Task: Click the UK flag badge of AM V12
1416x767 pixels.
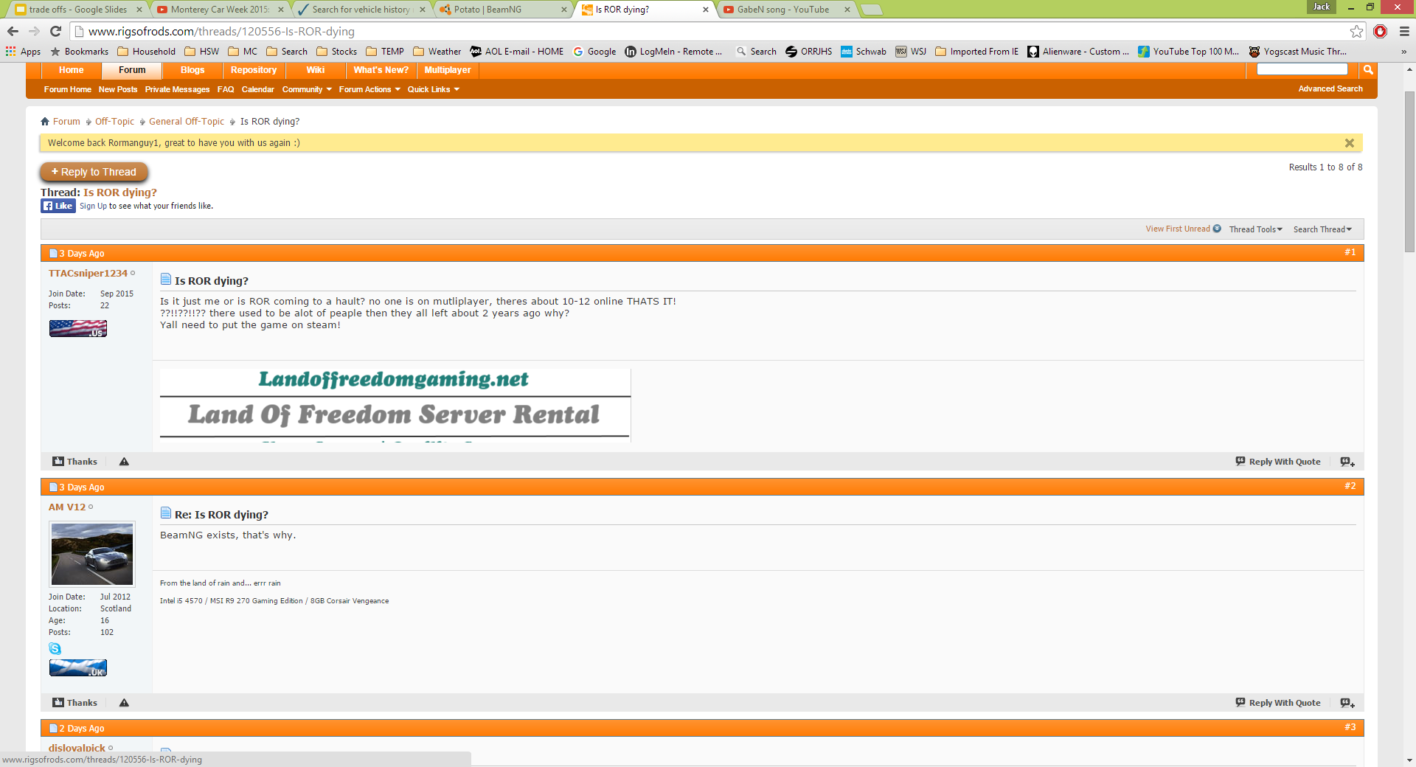Action: pyautogui.click(x=78, y=668)
